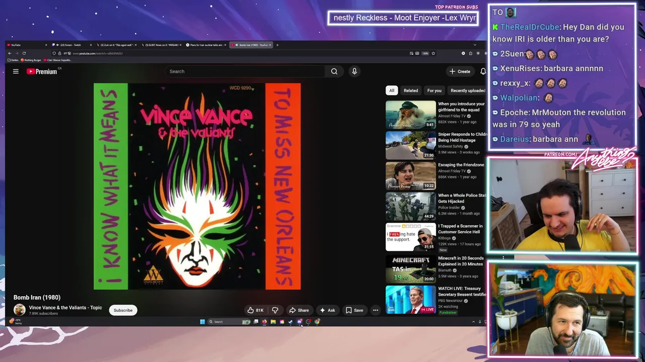Select Recently uploaded filter chip
This screenshot has height=362, width=645.
click(468, 90)
